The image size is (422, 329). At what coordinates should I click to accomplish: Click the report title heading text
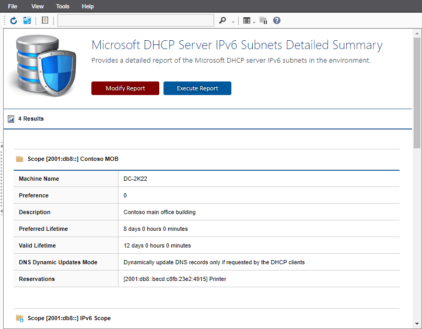237,45
